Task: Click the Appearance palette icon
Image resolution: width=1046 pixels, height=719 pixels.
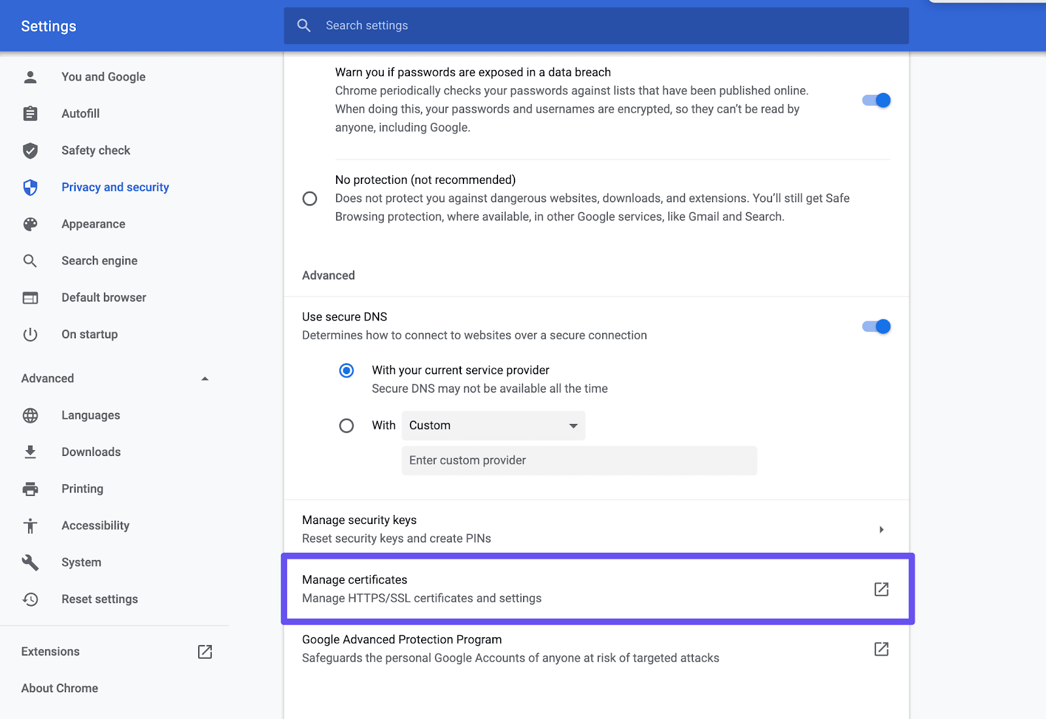Action: (30, 224)
